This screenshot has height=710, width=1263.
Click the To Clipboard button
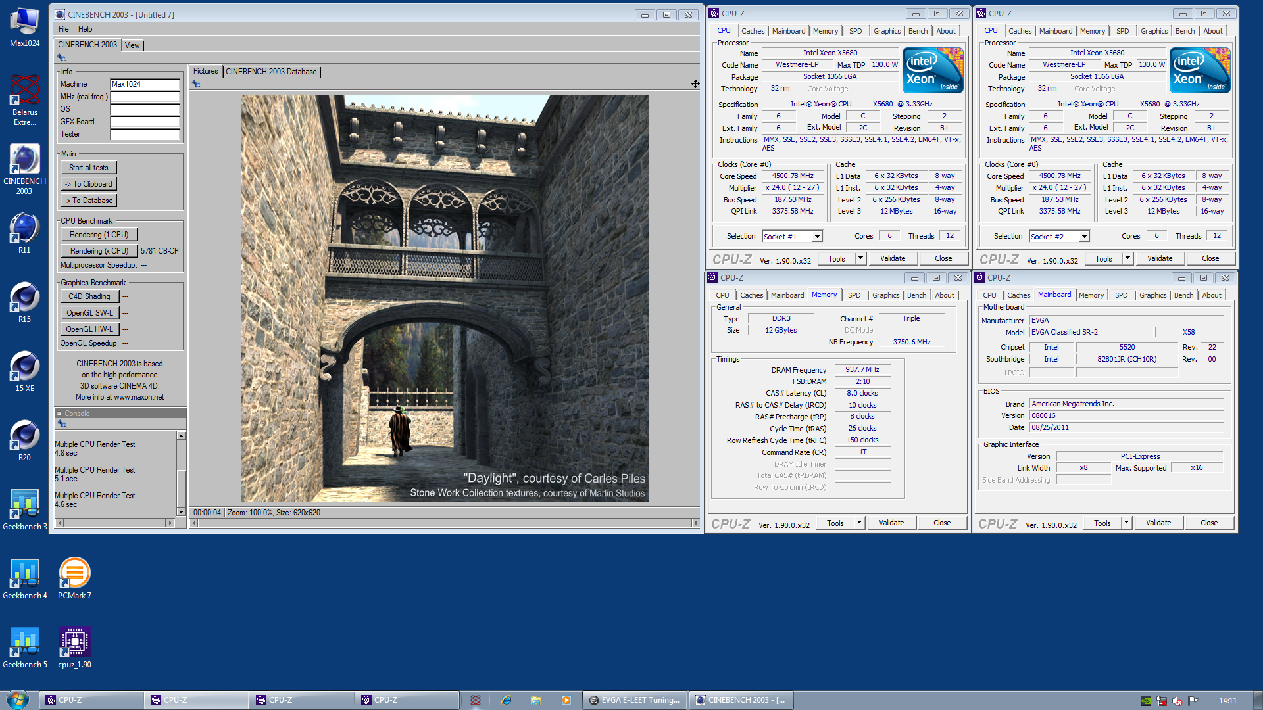89,184
